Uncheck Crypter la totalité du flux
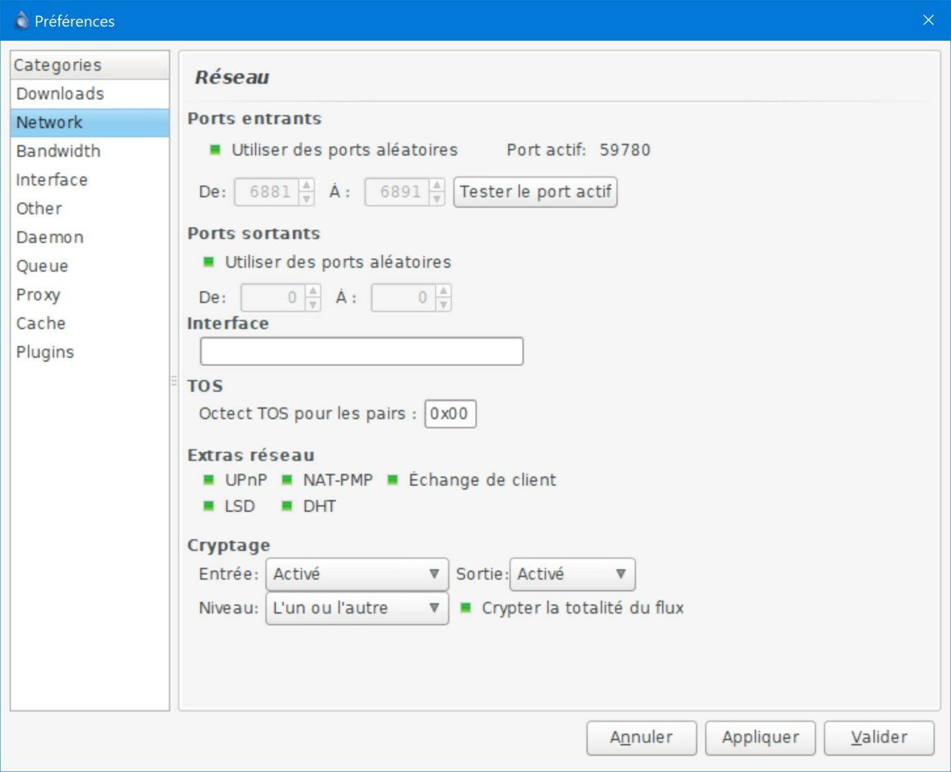The image size is (951, 772). tap(466, 608)
